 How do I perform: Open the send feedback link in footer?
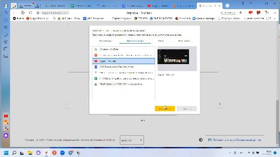point(235,140)
